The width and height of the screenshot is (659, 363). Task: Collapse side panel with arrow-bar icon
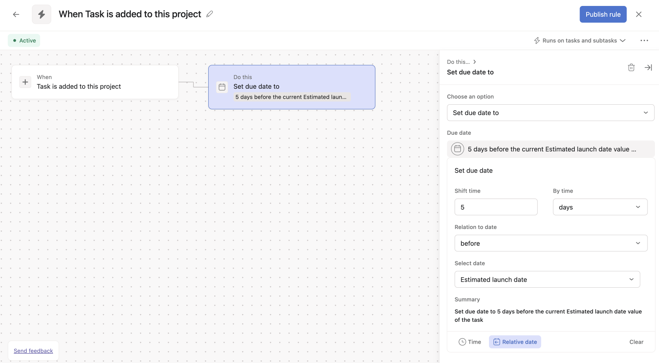pyautogui.click(x=648, y=68)
